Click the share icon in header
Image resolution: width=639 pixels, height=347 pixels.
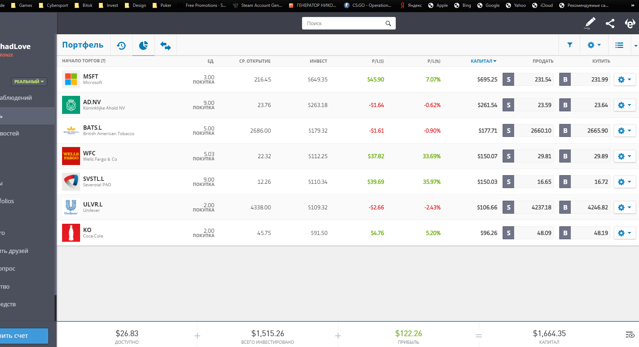(x=610, y=23)
